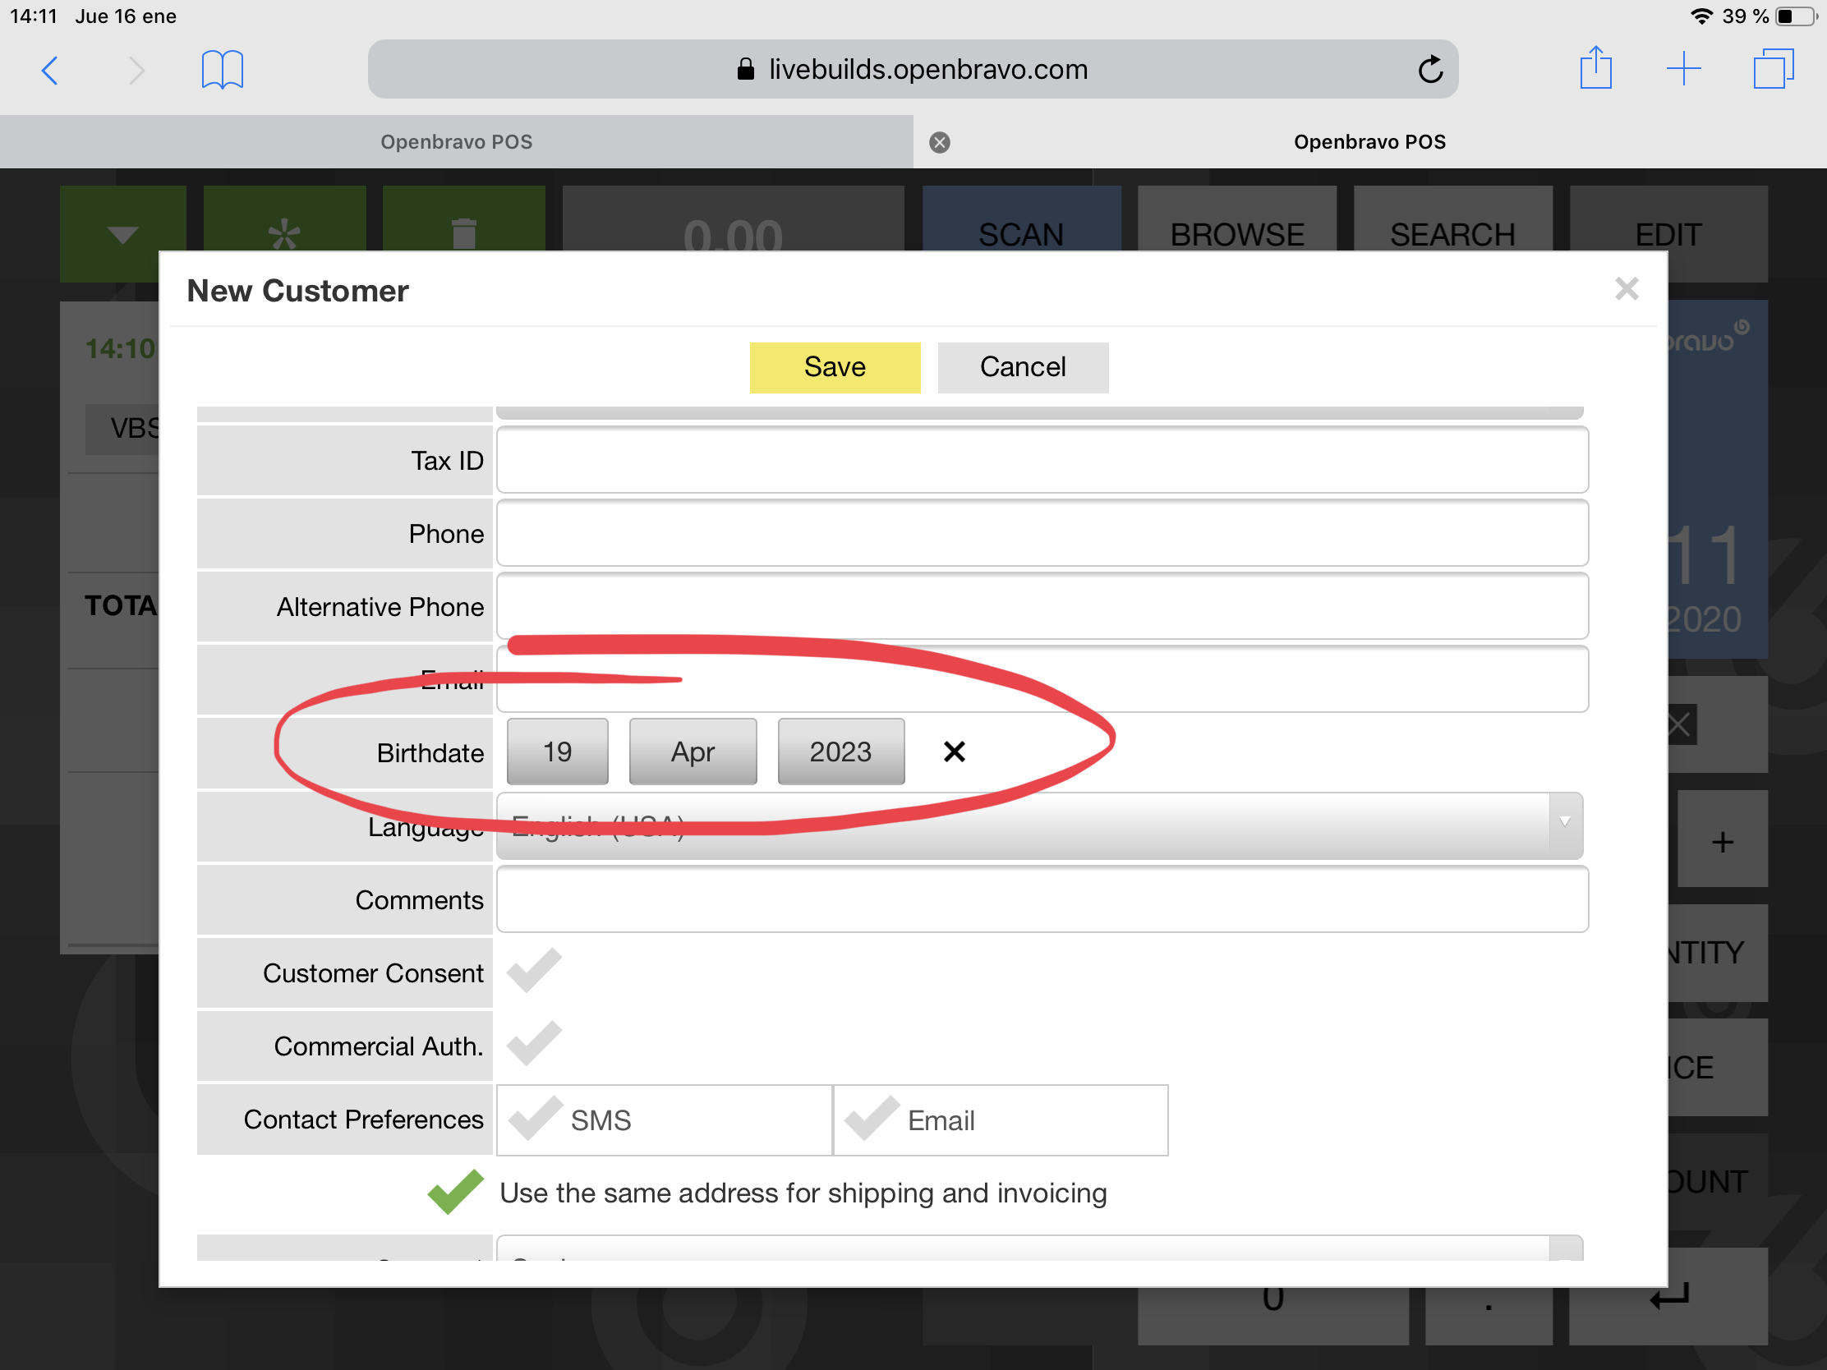Open Safari bookmarks book icon
Screen dimensions: 1827x1370
click(222, 70)
